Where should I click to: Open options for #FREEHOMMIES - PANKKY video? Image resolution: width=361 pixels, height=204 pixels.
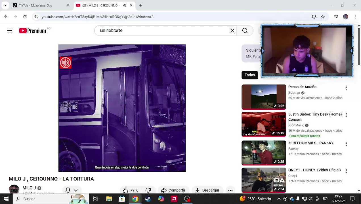coord(346,144)
